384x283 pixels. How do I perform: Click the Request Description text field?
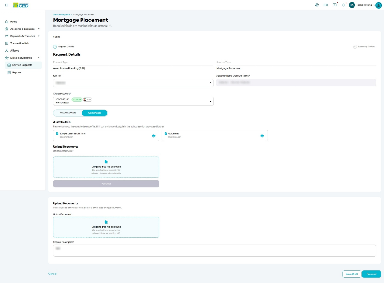point(214,251)
